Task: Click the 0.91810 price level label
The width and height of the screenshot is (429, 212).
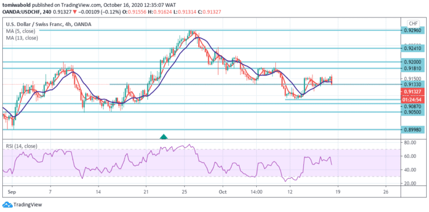Action: pos(413,69)
